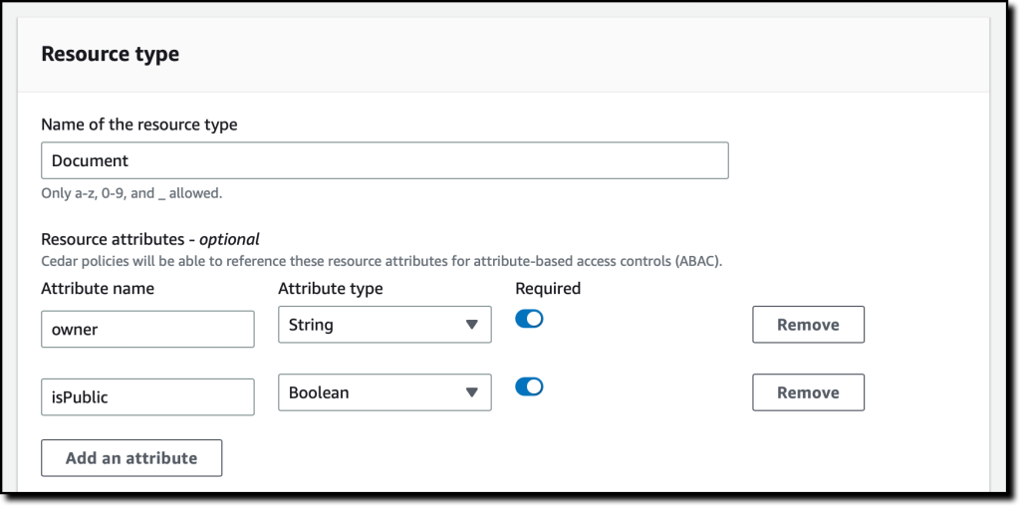Click the Add an attribute button
1020x506 pixels.
131,458
